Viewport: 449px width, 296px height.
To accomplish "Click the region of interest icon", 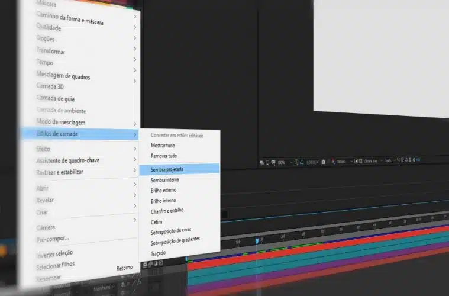I will click(295, 162).
